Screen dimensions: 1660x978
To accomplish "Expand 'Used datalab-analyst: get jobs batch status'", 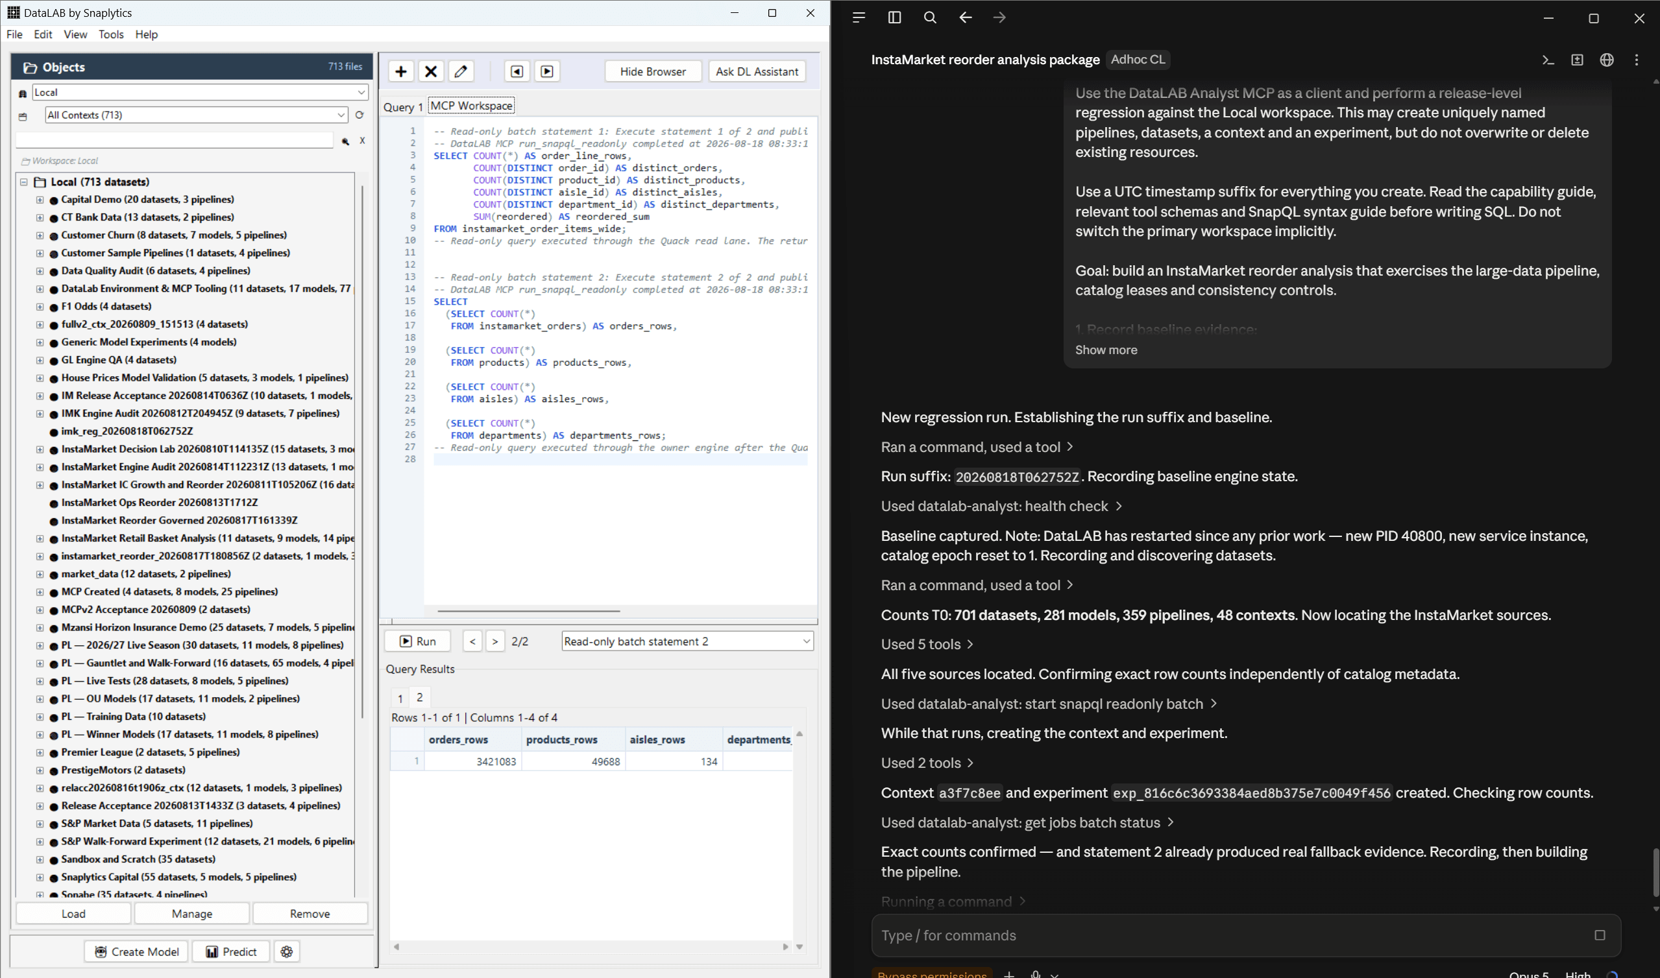I will point(1027,822).
